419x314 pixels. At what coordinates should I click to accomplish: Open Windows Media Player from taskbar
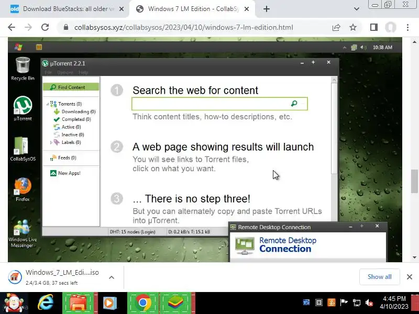pos(110,303)
